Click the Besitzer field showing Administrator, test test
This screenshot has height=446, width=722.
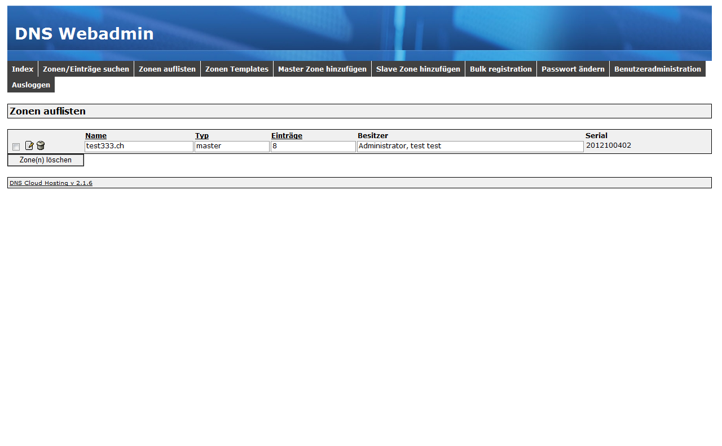(470, 147)
